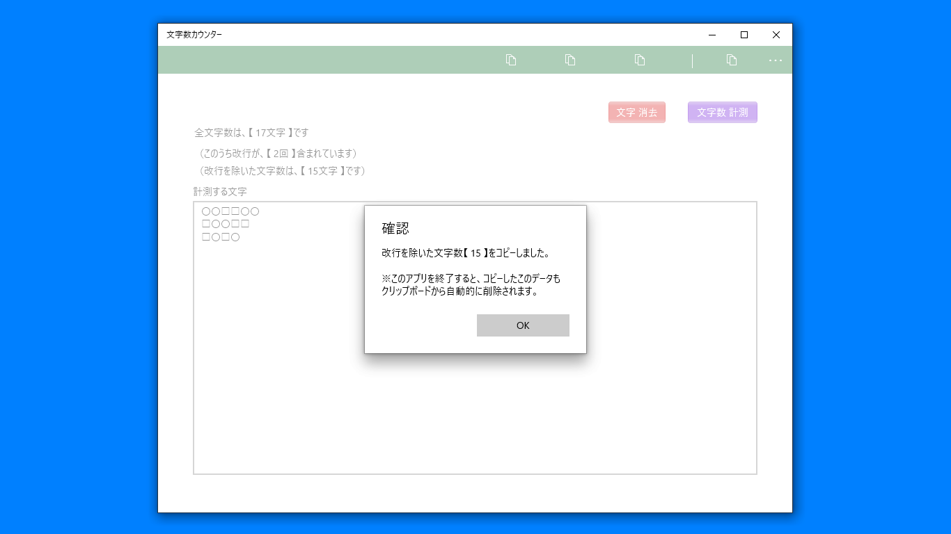Click the ○○□□○○ line of text
951x534 pixels.
point(229,211)
